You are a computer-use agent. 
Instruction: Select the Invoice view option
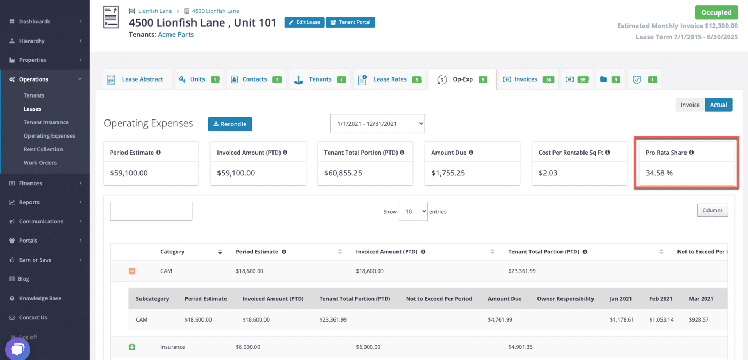(689, 105)
